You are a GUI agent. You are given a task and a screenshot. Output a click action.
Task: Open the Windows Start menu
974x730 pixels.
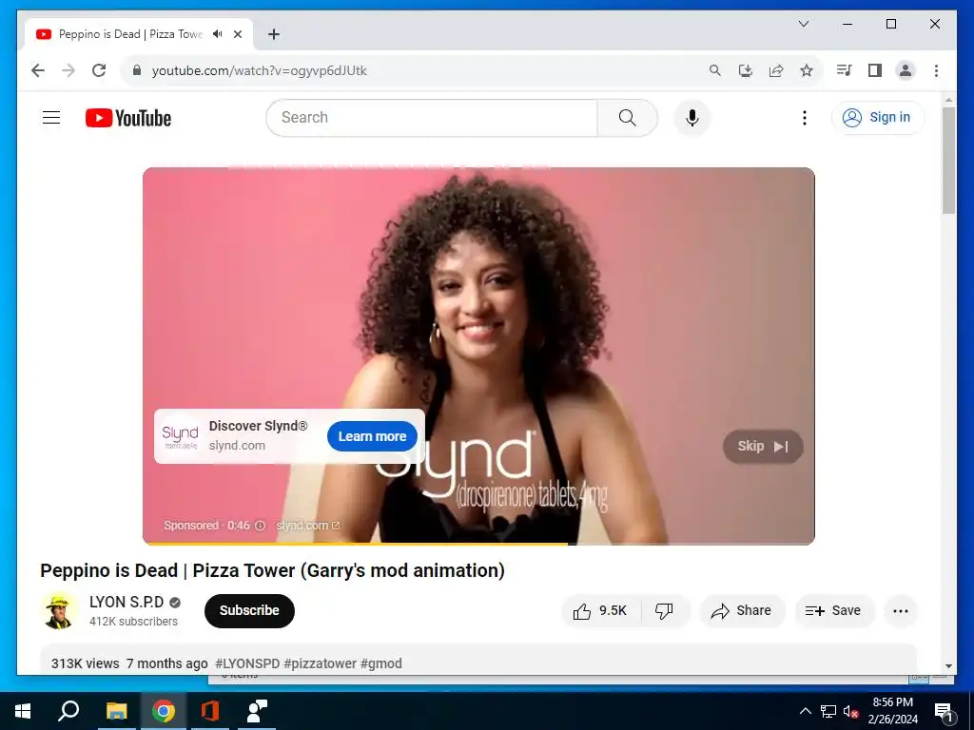tap(23, 711)
